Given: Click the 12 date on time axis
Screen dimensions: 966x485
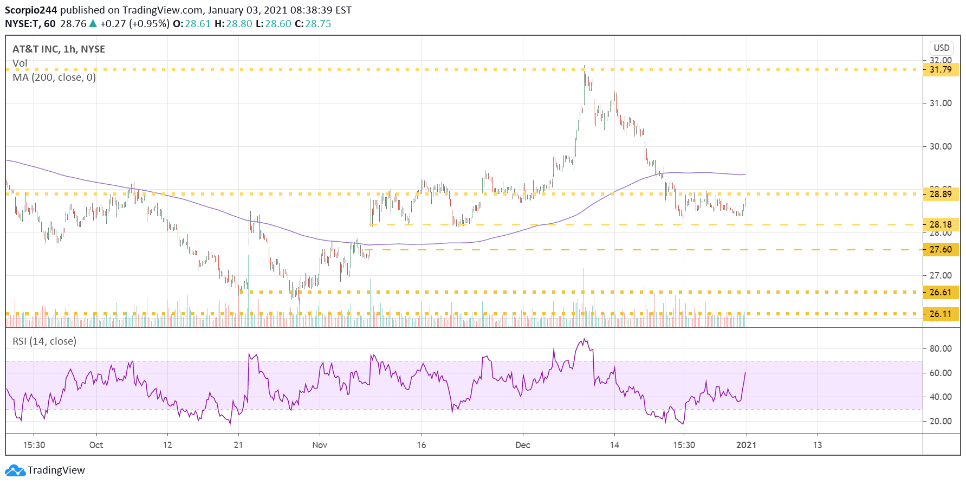Looking at the screenshot, I should 167,445.
